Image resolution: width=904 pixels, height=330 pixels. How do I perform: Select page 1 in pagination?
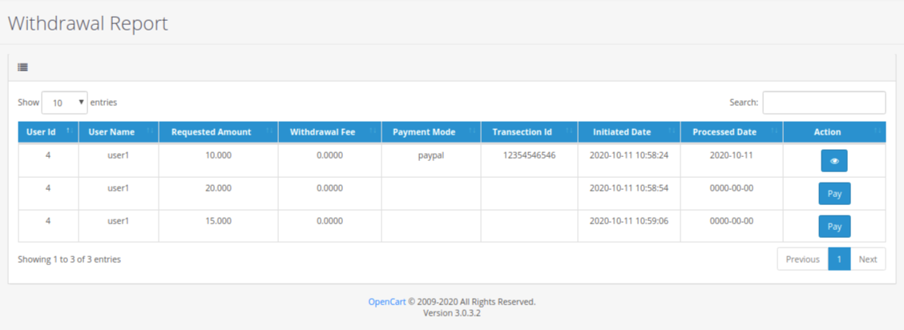pos(839,259)
